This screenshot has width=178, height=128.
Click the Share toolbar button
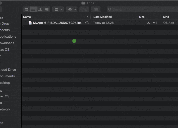point(84,9)
